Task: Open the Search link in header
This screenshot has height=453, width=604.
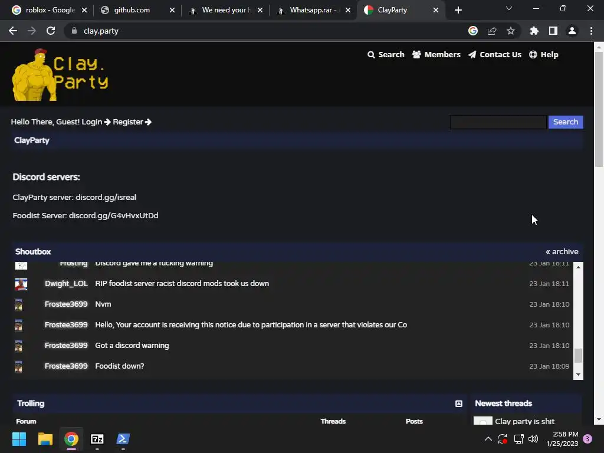Action: click(x=386, y=55)
